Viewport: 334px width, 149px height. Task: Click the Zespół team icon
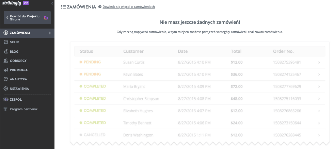[x=6, y=100]
